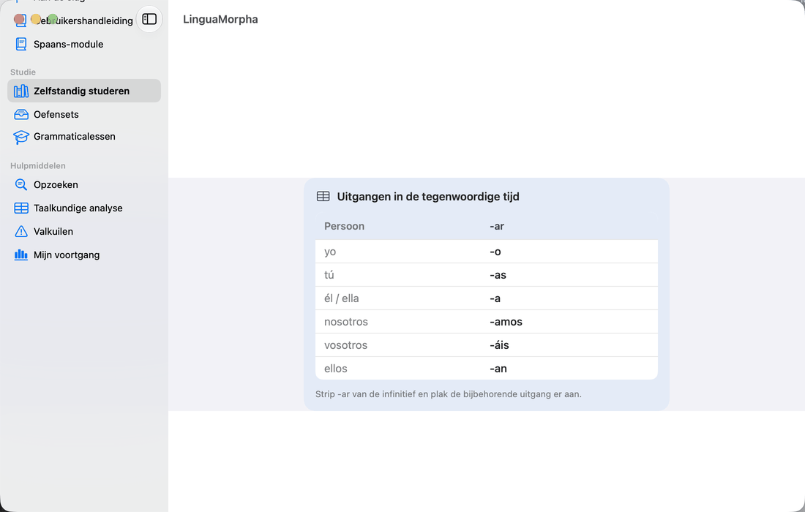Click the -ar column header

point(496,226)
